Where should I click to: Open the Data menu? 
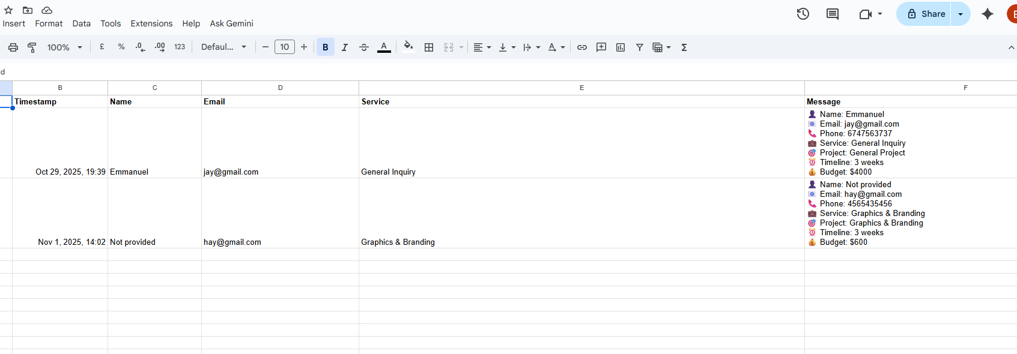pyautogui.click(x=82, y=23)
